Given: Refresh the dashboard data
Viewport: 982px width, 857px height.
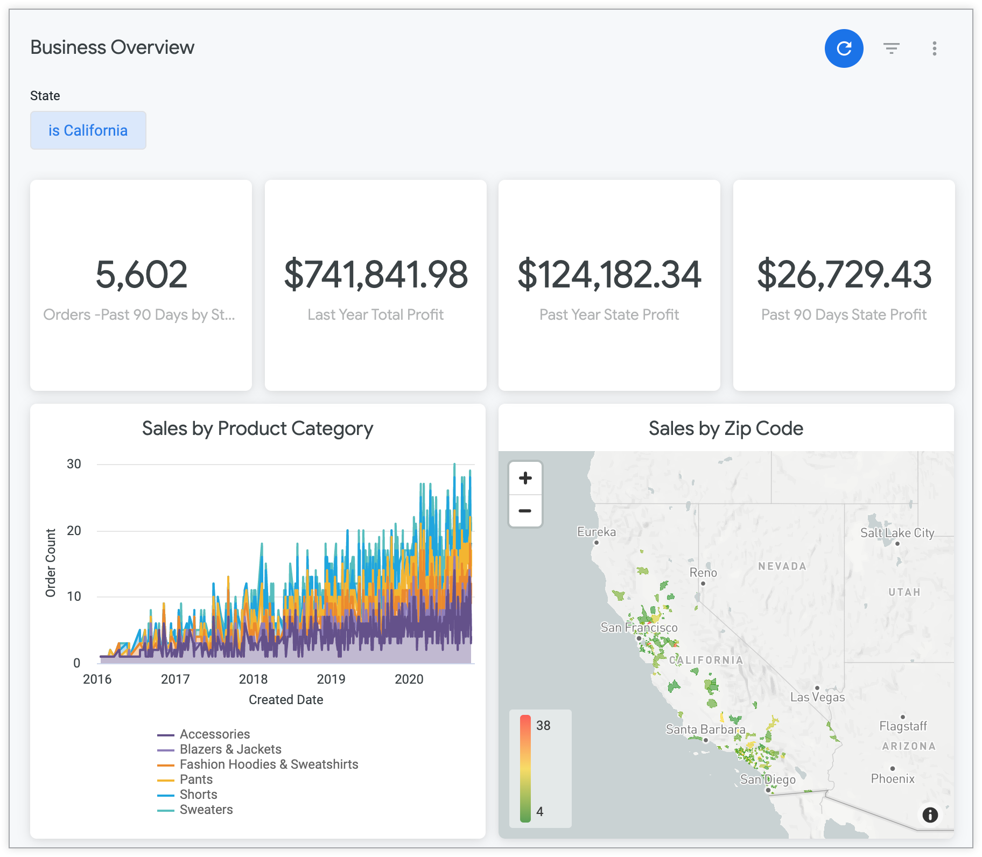Looking at the screenshot, I should pyautogui.click(x=844, y=48).
